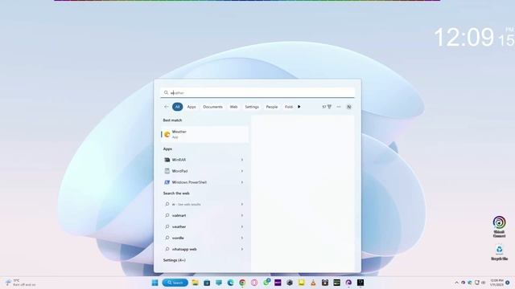Screen dimensions: 515x289
Task: Show more filters with the arrow
Action: (x=299, y=107)
